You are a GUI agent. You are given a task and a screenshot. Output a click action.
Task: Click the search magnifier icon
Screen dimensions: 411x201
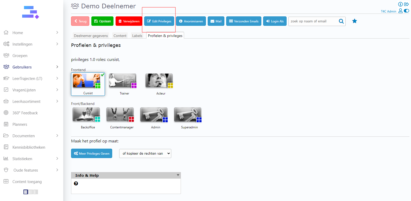341,21
